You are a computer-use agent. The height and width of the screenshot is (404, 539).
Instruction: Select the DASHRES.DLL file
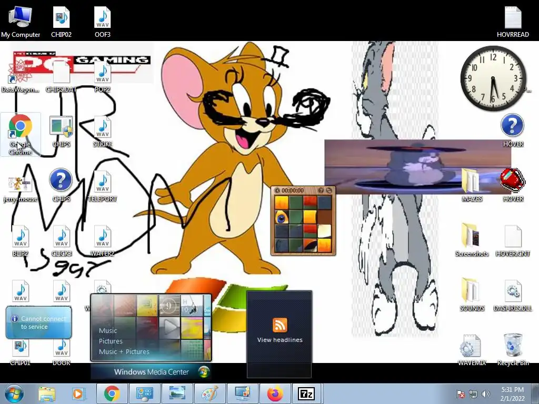click(513, 295)
